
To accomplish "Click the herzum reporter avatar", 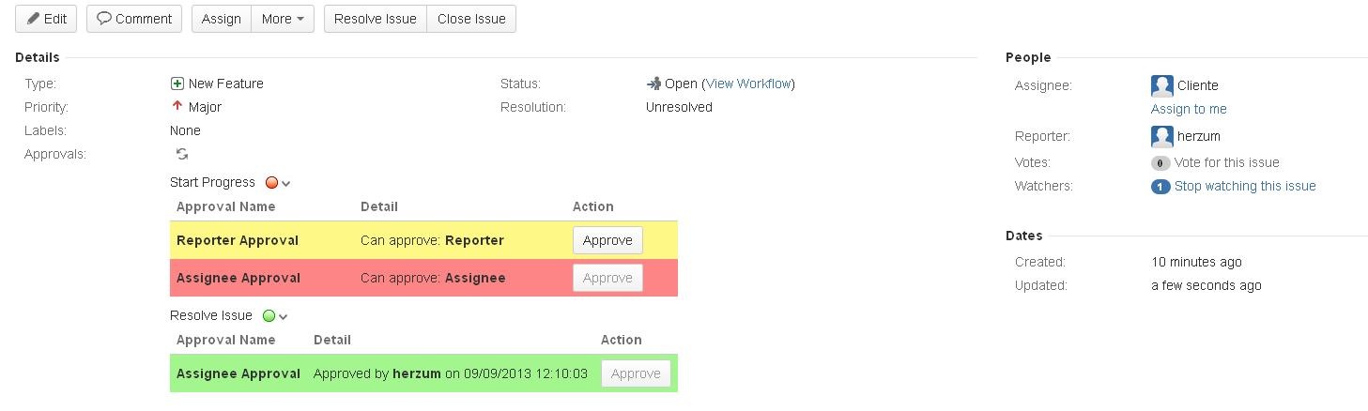I will click(x=1161, y=136).
